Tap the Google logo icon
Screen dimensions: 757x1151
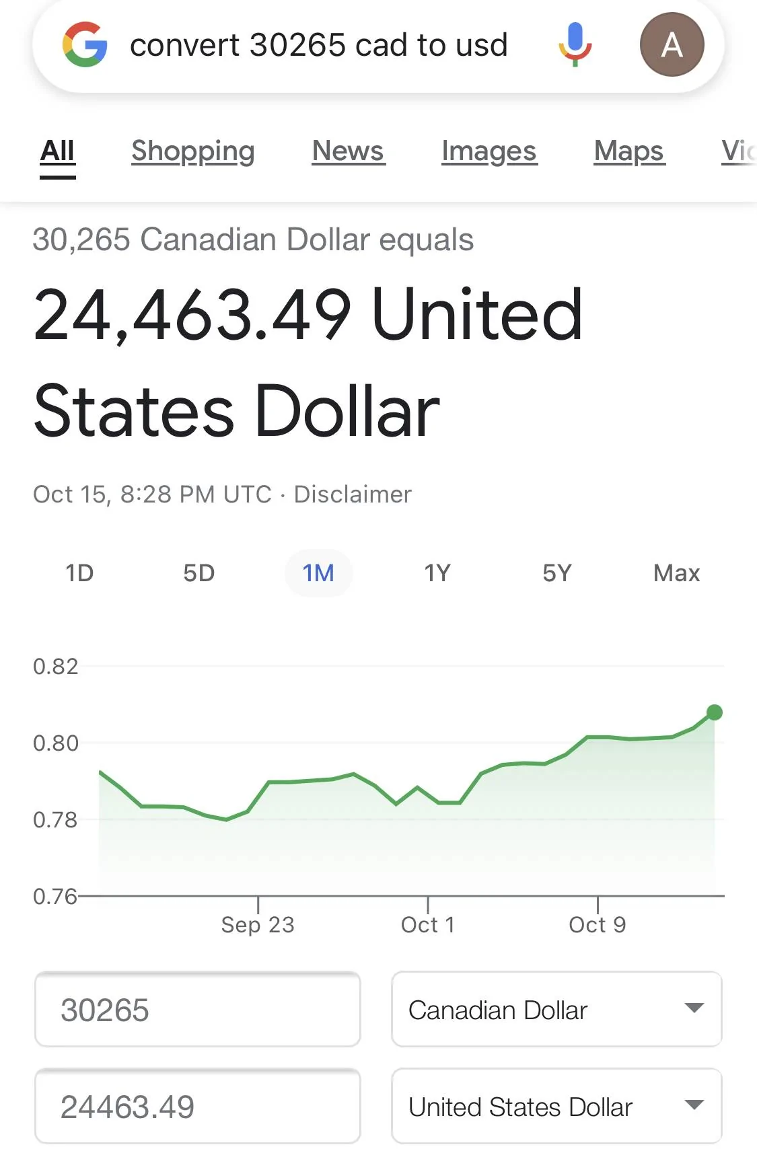(x=85, y=45)
